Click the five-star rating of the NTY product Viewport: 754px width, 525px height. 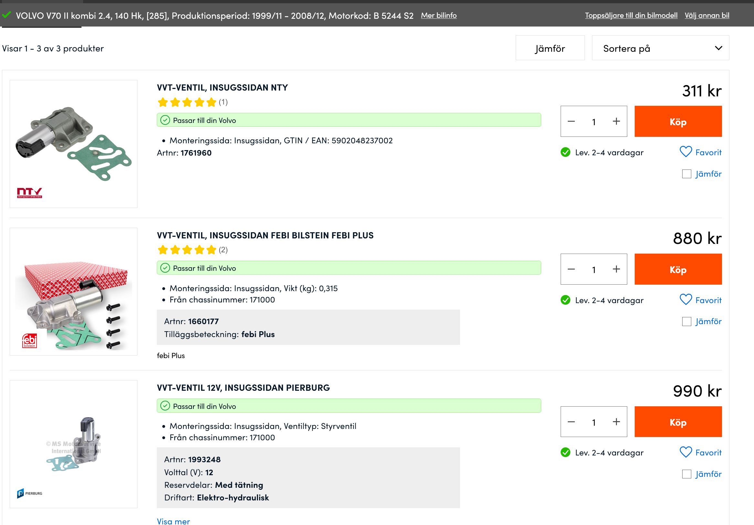click(187, 102)
